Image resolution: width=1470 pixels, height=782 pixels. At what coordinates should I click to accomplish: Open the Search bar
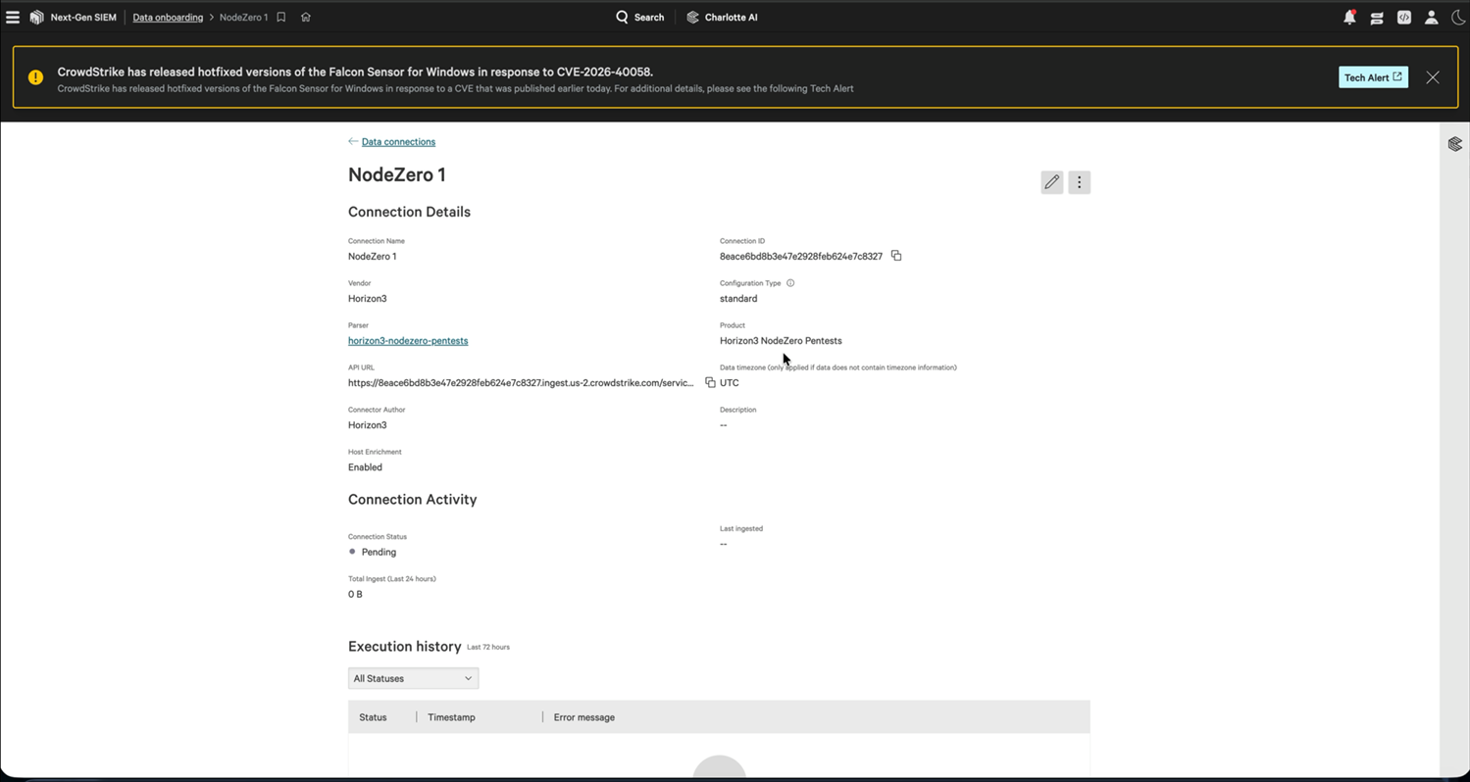click(639, 18)
